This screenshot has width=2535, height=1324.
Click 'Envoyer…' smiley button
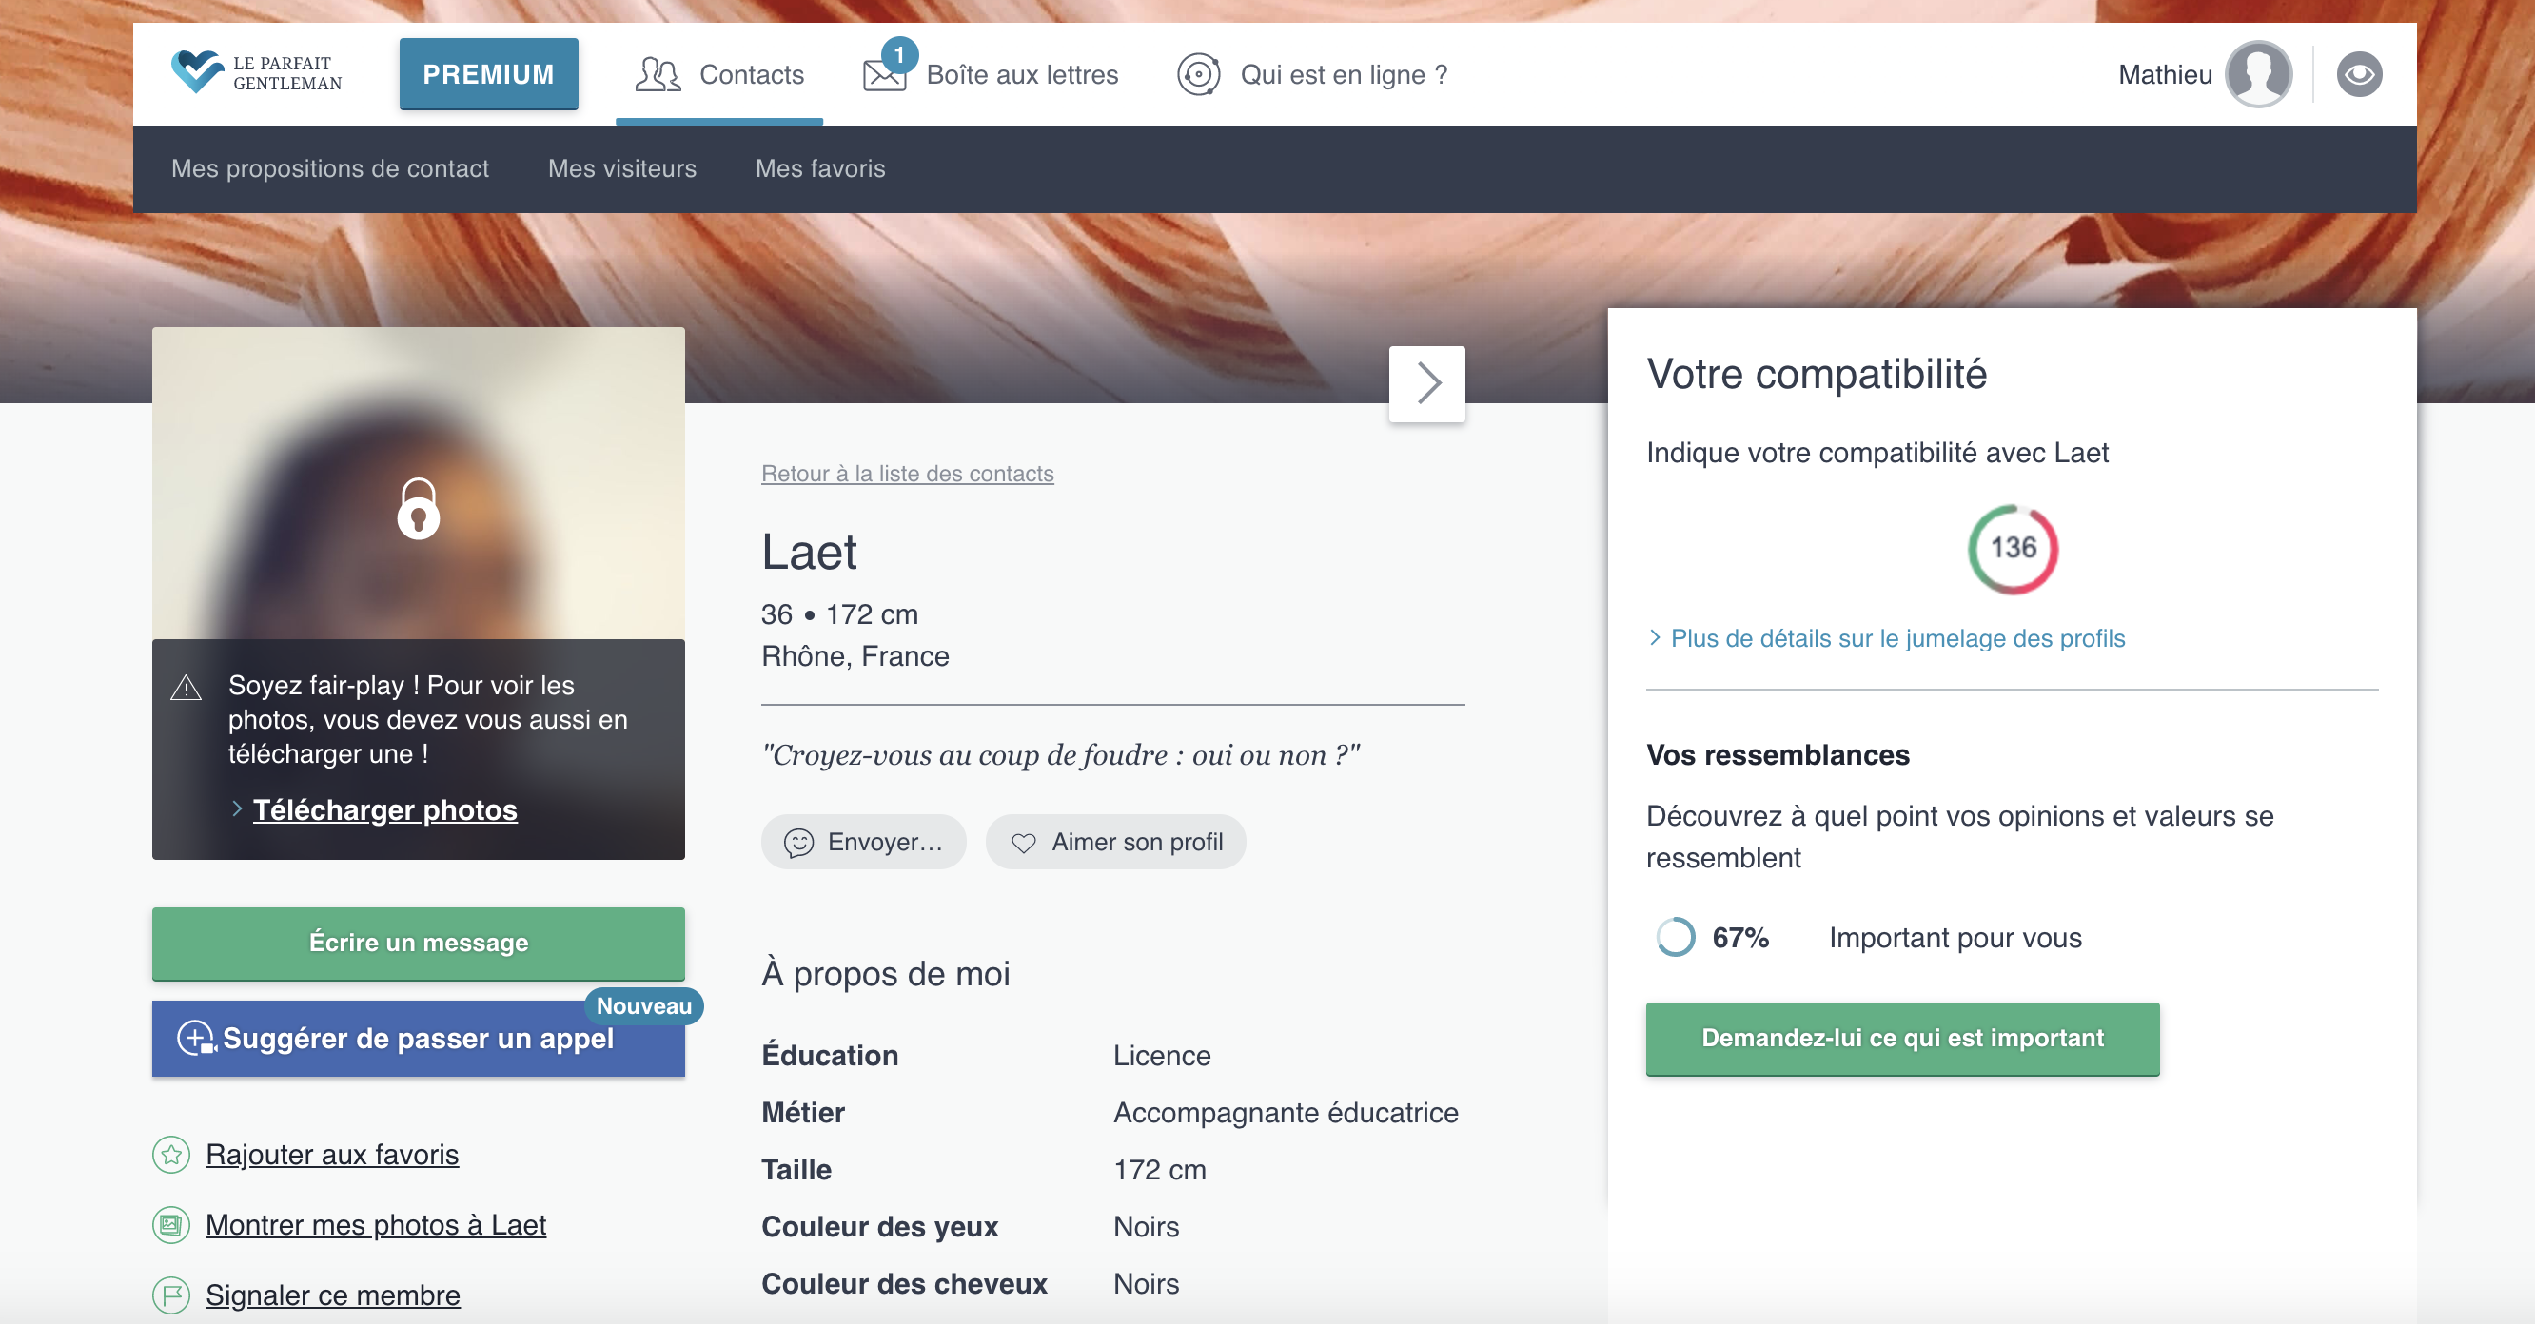[863, 842]
